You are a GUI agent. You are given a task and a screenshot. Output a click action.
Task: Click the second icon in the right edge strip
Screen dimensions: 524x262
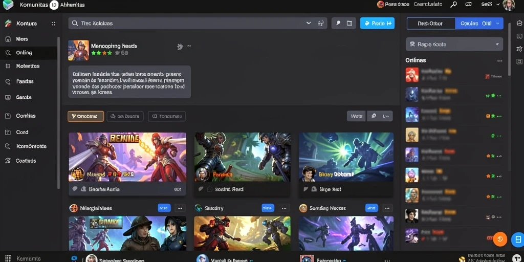pyautogui.click(x=519, y=36)
